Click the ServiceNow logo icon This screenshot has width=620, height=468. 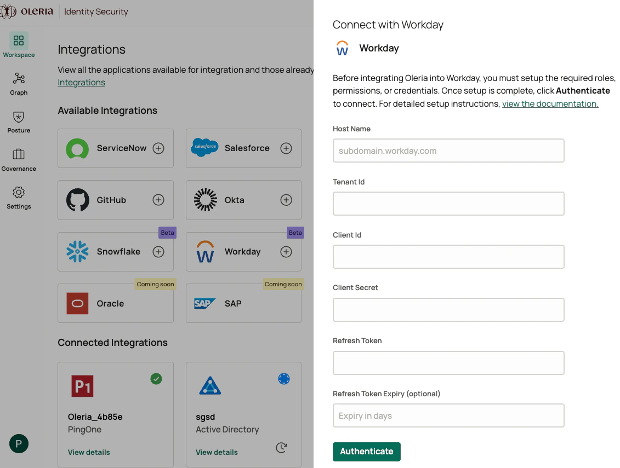77,148
